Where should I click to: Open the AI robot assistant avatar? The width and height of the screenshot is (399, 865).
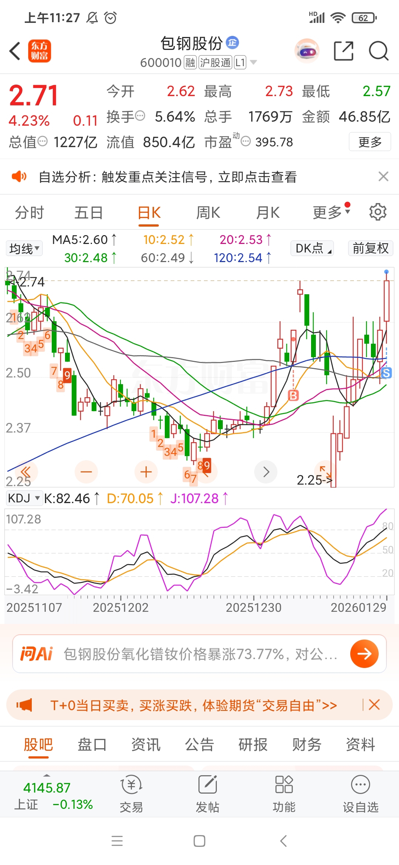pos(307,51)
